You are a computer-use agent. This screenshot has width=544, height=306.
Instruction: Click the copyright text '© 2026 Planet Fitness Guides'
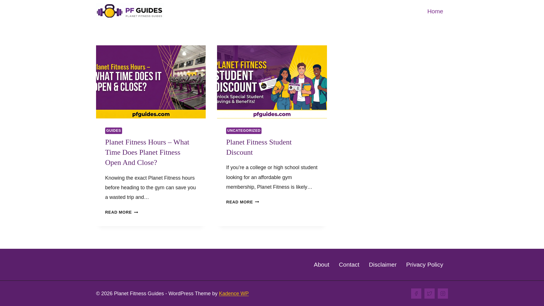130,294
